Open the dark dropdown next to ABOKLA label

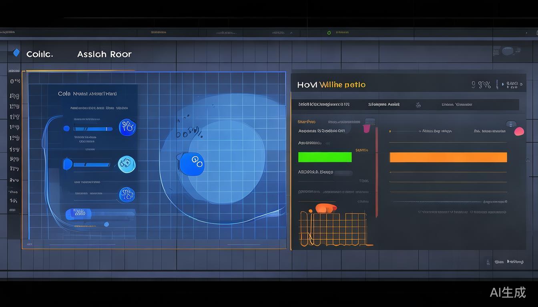[343, 173]
